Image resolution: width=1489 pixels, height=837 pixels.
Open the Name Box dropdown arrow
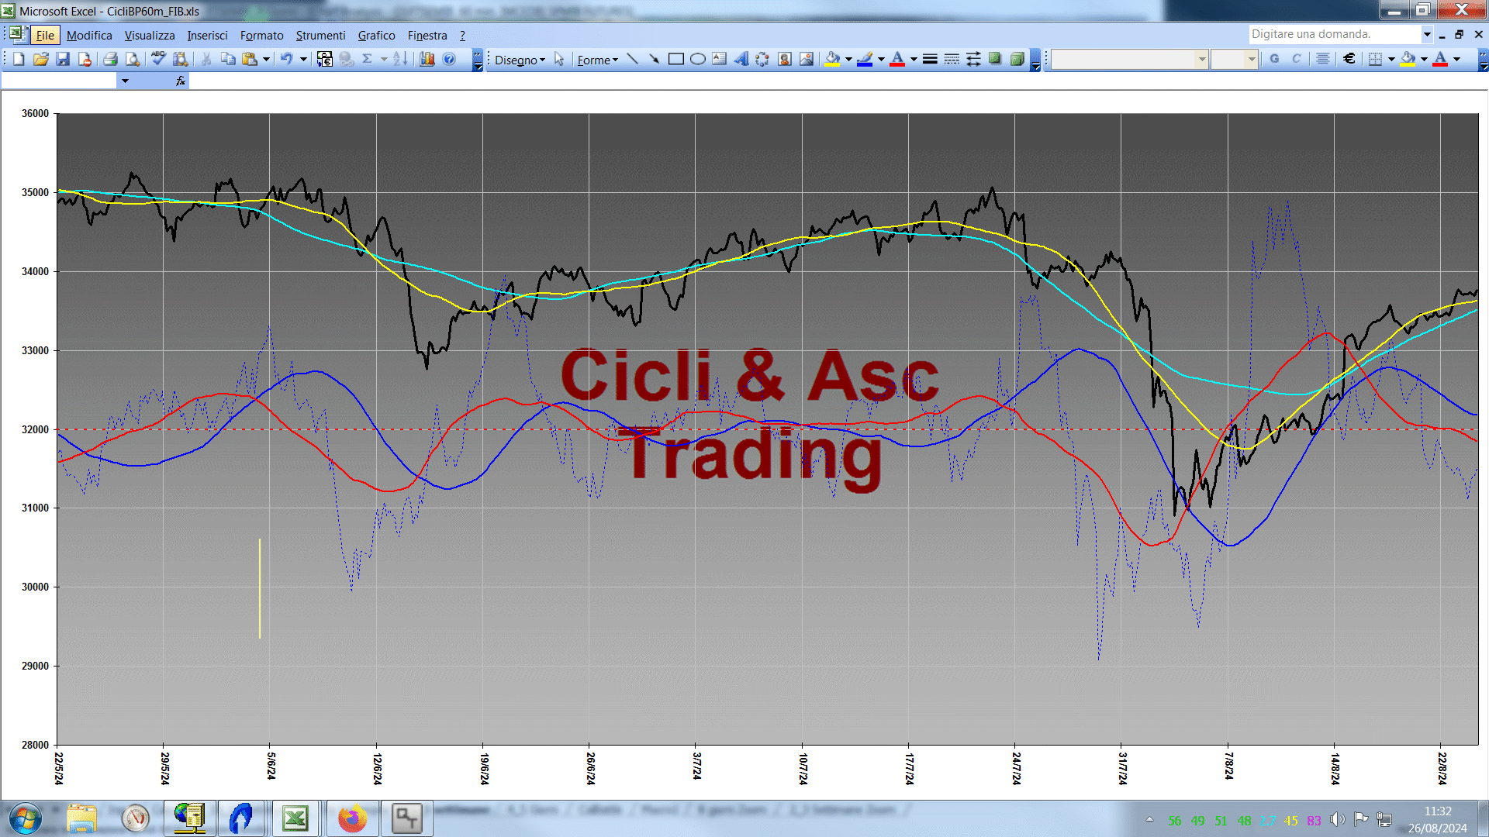pyautogui.click(x=124, y=81)
